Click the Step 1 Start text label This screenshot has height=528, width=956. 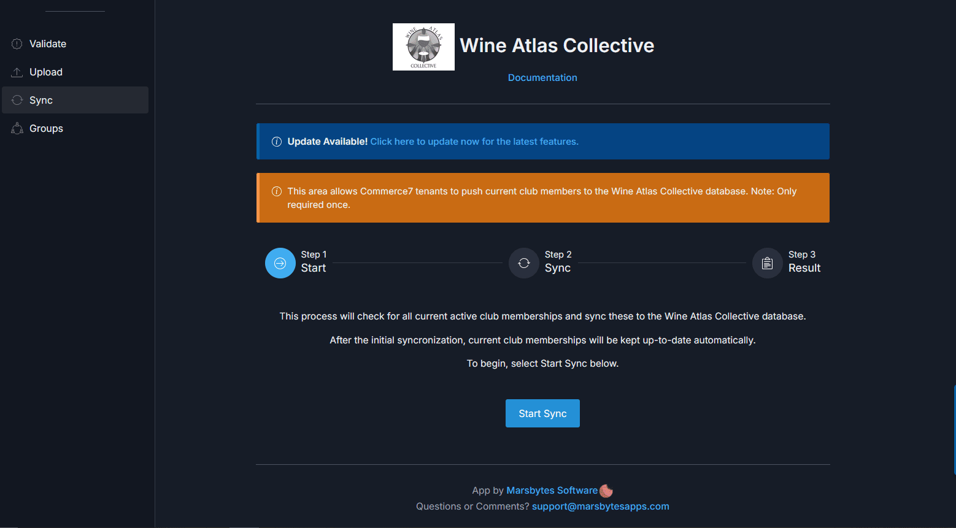point(314,268)
